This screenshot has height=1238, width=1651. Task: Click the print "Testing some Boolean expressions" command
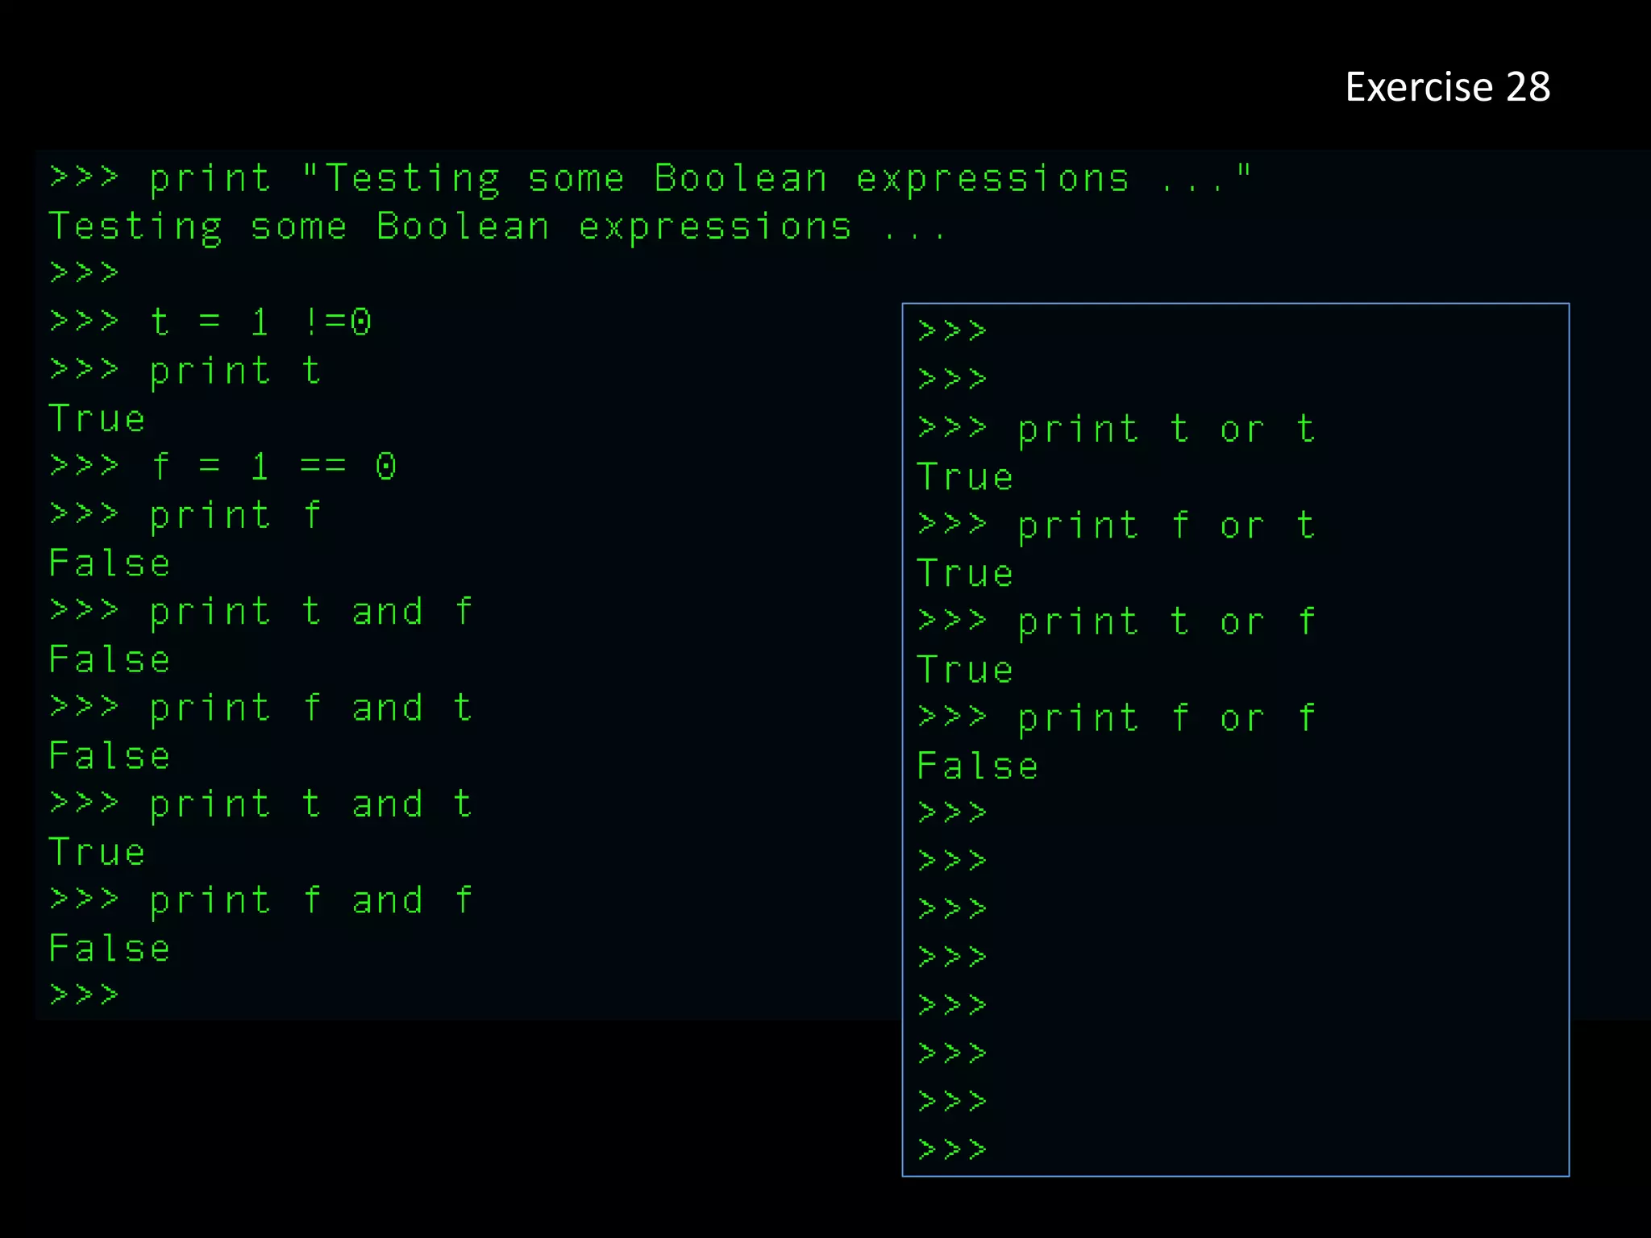(x=649, y=178)
